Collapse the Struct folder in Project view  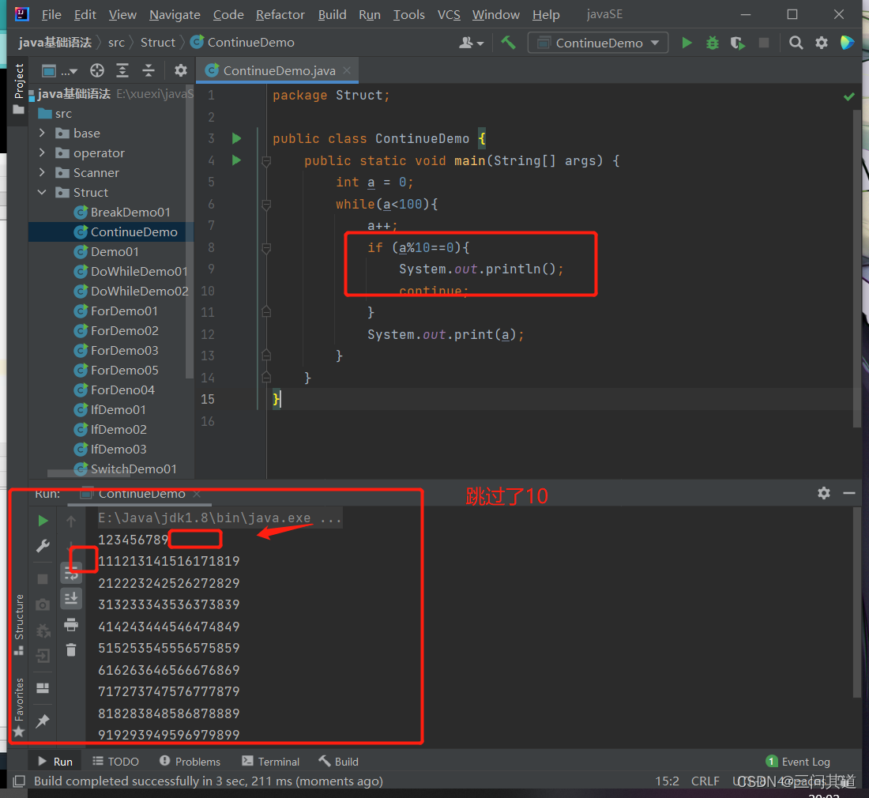(x=43, y=192)
